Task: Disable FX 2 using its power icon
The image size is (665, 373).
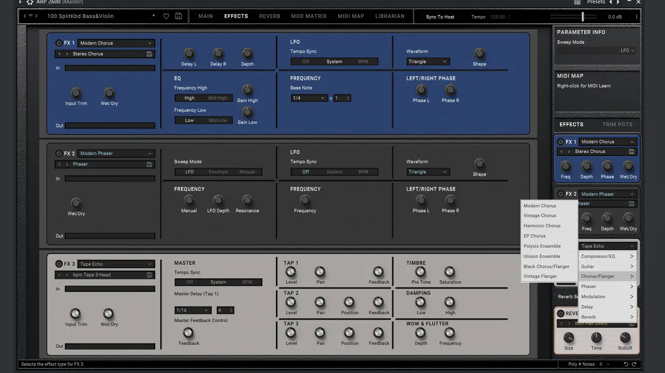Action: click(59, 153)
